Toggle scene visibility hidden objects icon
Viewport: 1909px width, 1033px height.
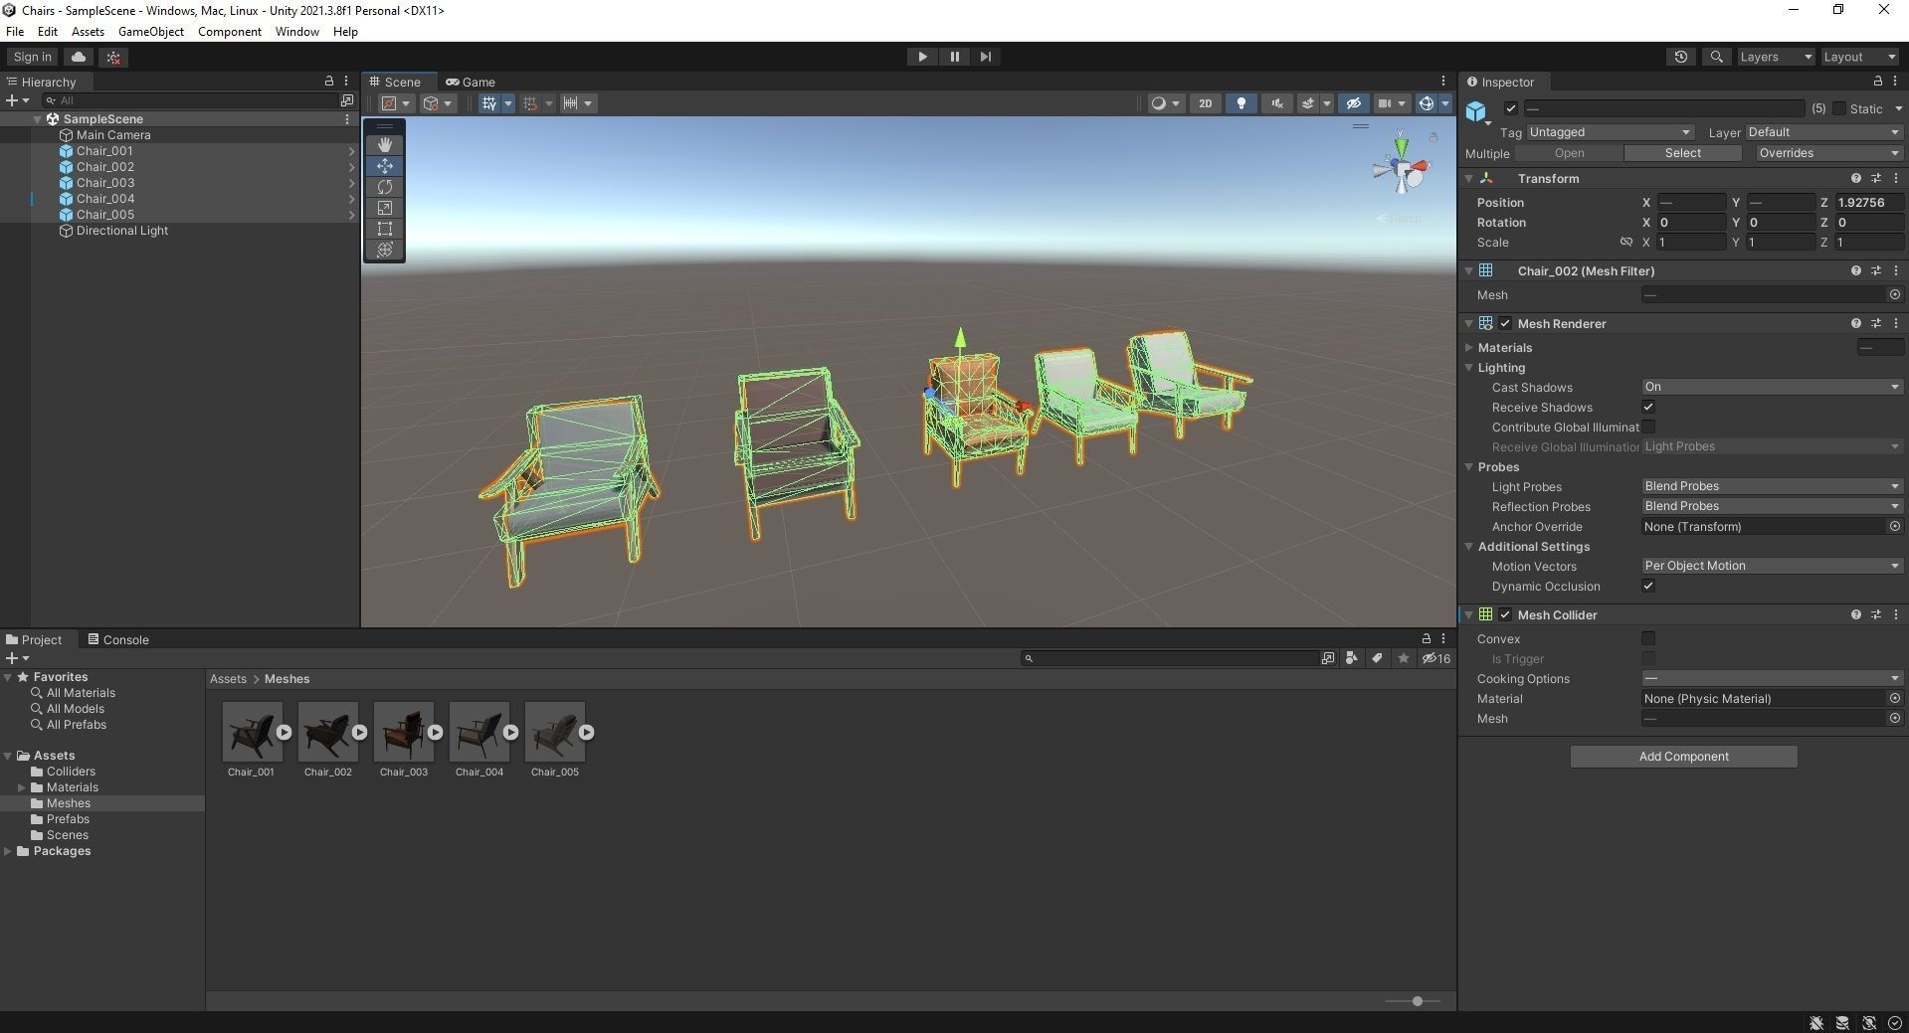click(x=1353, y=103)
